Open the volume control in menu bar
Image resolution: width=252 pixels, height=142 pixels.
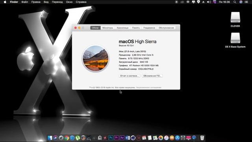tap(209, 2)
